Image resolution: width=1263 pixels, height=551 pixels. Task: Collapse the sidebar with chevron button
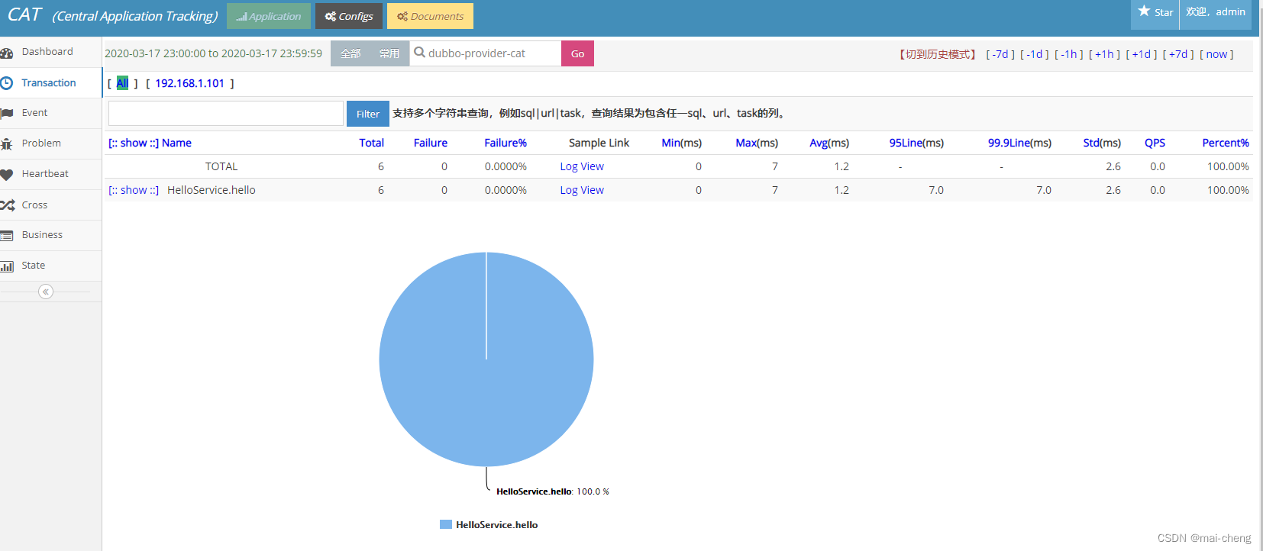46,292
